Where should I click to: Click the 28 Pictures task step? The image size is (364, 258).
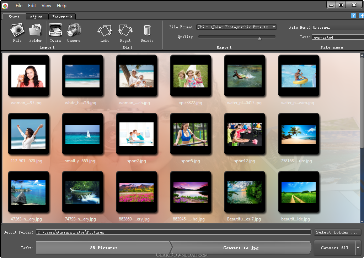pyautogui.click(x=103, y=248)
